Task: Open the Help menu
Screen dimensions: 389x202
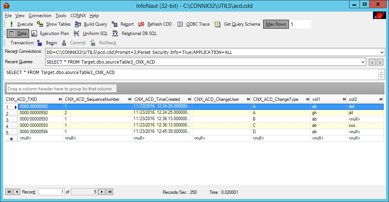Action: [94, 16]
